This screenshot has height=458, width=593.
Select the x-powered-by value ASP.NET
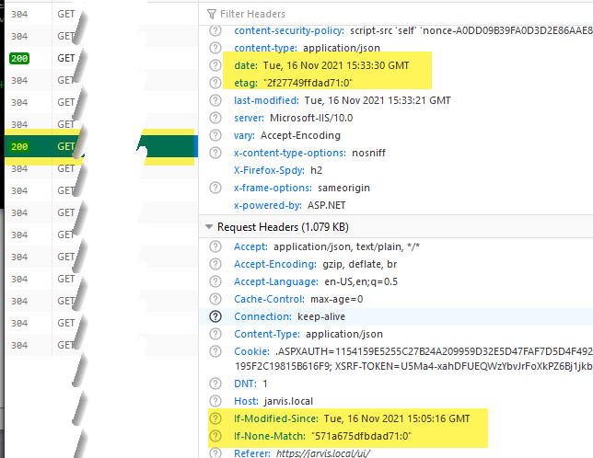pos(326,205)
